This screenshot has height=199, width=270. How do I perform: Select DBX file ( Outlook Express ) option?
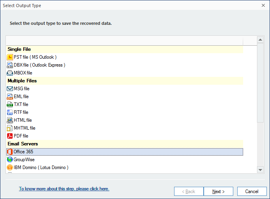pyautogui.click(x=125, y=65)
